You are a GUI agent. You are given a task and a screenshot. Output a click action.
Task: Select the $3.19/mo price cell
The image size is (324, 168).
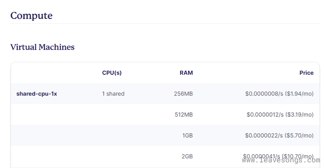click(x=280, y=115)
